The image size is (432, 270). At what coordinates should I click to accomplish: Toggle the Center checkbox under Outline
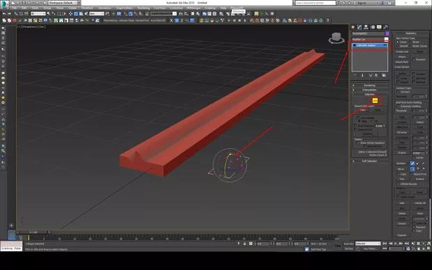click(414, 158)
